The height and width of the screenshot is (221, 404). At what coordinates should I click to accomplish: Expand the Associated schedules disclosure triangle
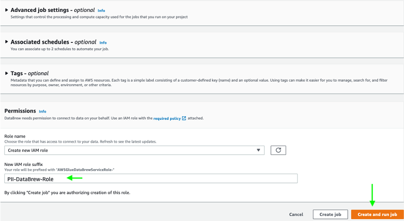tap(7, 42)
